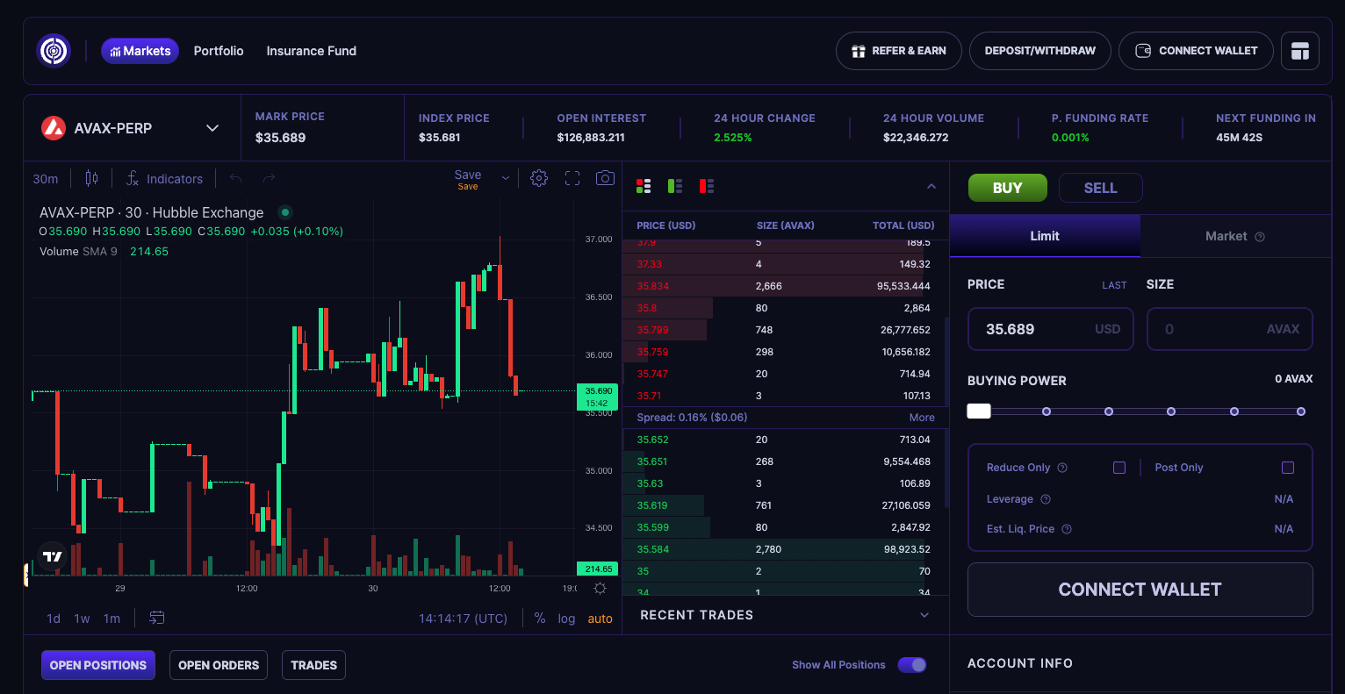
Task: Switch to the Trades tab
Action: (x=313, y=665)
